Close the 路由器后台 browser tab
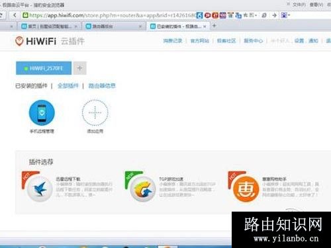The image size is (331, 248). click(140, 26)
